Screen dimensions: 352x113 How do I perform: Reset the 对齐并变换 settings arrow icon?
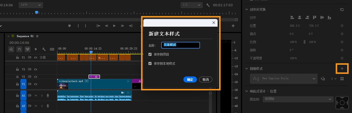coord(342,9)
